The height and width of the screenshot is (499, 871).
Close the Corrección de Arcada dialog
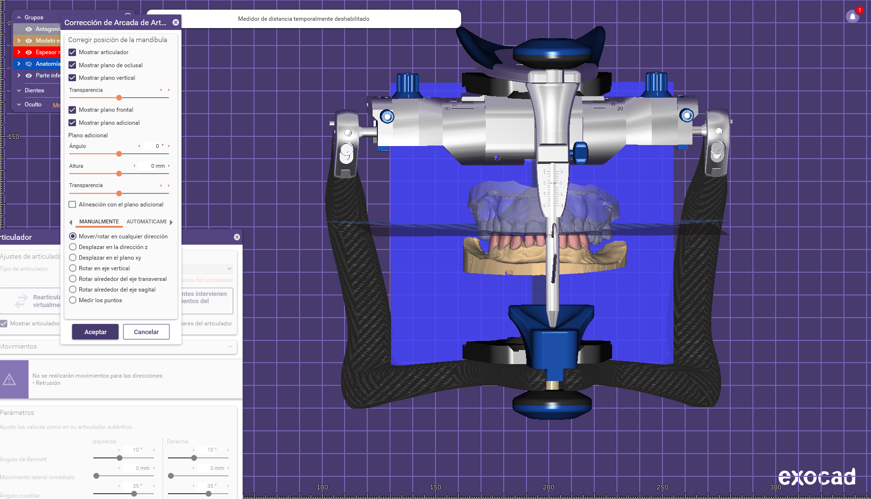point(176,22)
